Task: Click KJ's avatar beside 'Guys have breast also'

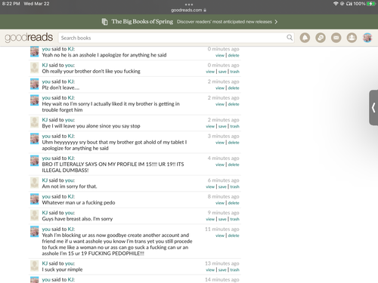Action: coord(35,215)
